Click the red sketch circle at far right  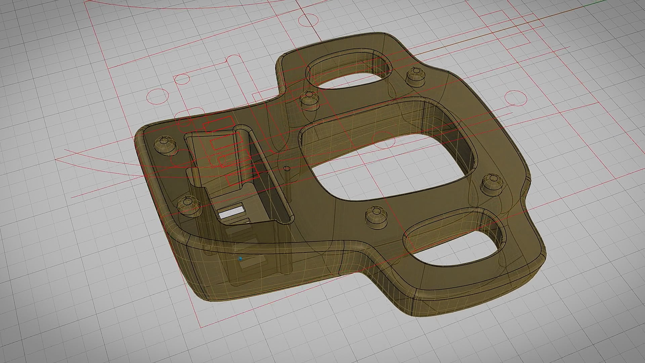tap(516, 97)
